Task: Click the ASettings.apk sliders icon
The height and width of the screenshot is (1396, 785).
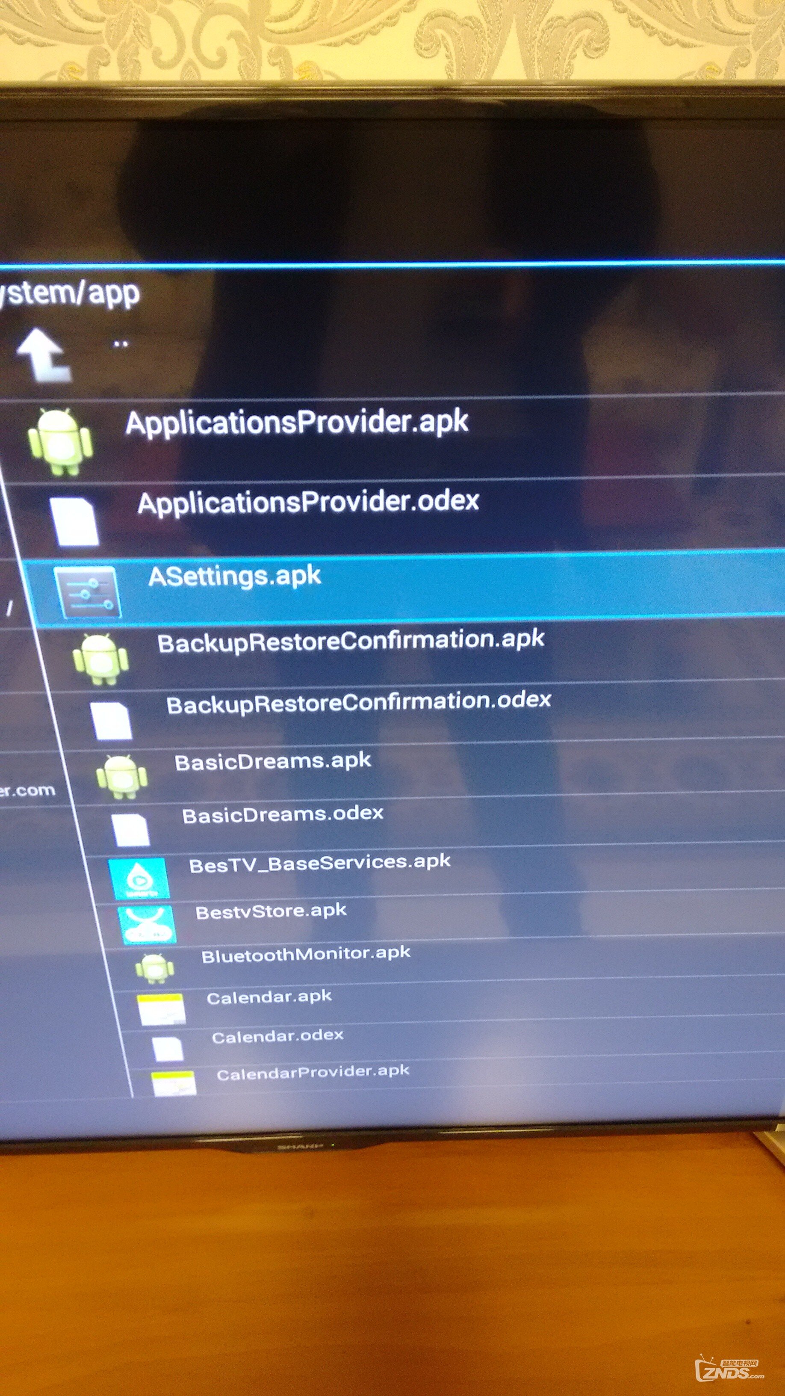Action: point(87,592)
